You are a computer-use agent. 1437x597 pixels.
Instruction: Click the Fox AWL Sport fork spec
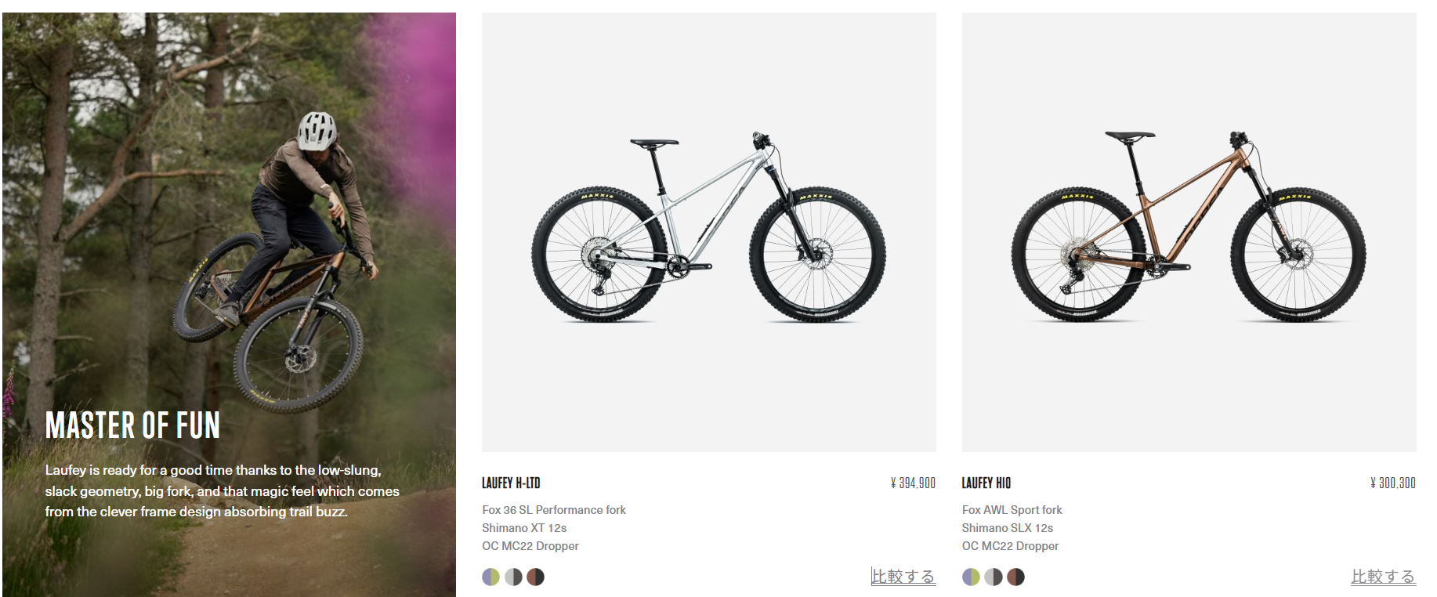point(1012,510)
